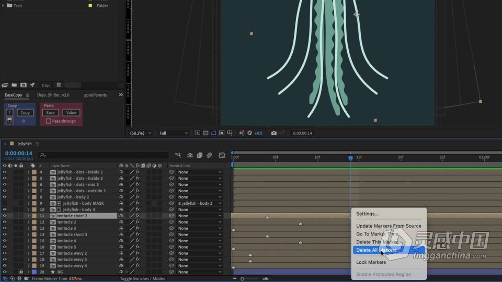Click label color swatch of tentacle 5
The height and width of the screenshot is (282, 502).
[35, 247]
